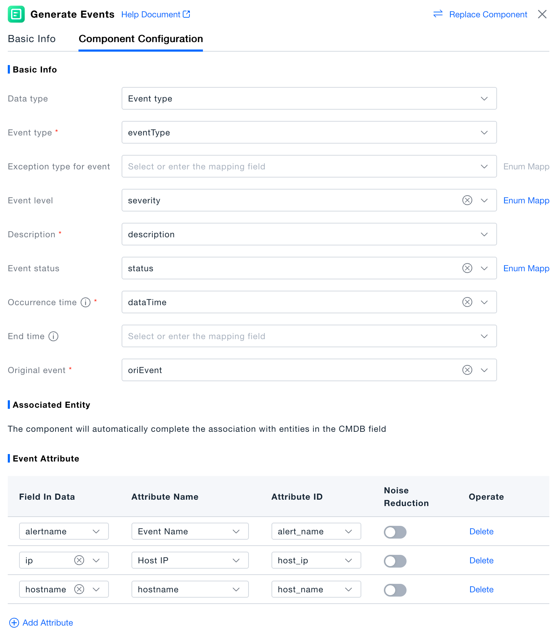Toggle Noise Reduction for Host IP row
Screen dimensions: 555x633
tap(395, 561)
